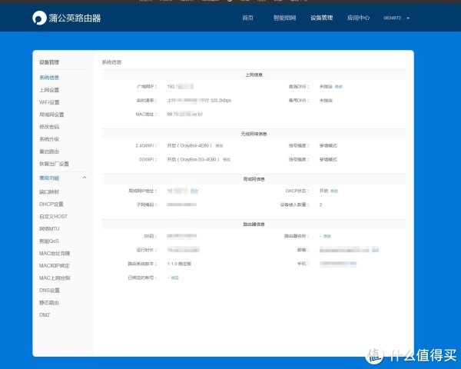Open MAC地址克隆 in the sidebar
The width and height of the screenshot is (461, 369).
coord(55,254)
